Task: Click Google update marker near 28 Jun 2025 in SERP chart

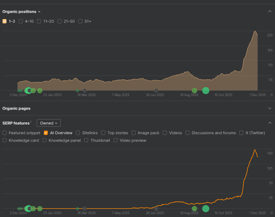Action: 156,208
